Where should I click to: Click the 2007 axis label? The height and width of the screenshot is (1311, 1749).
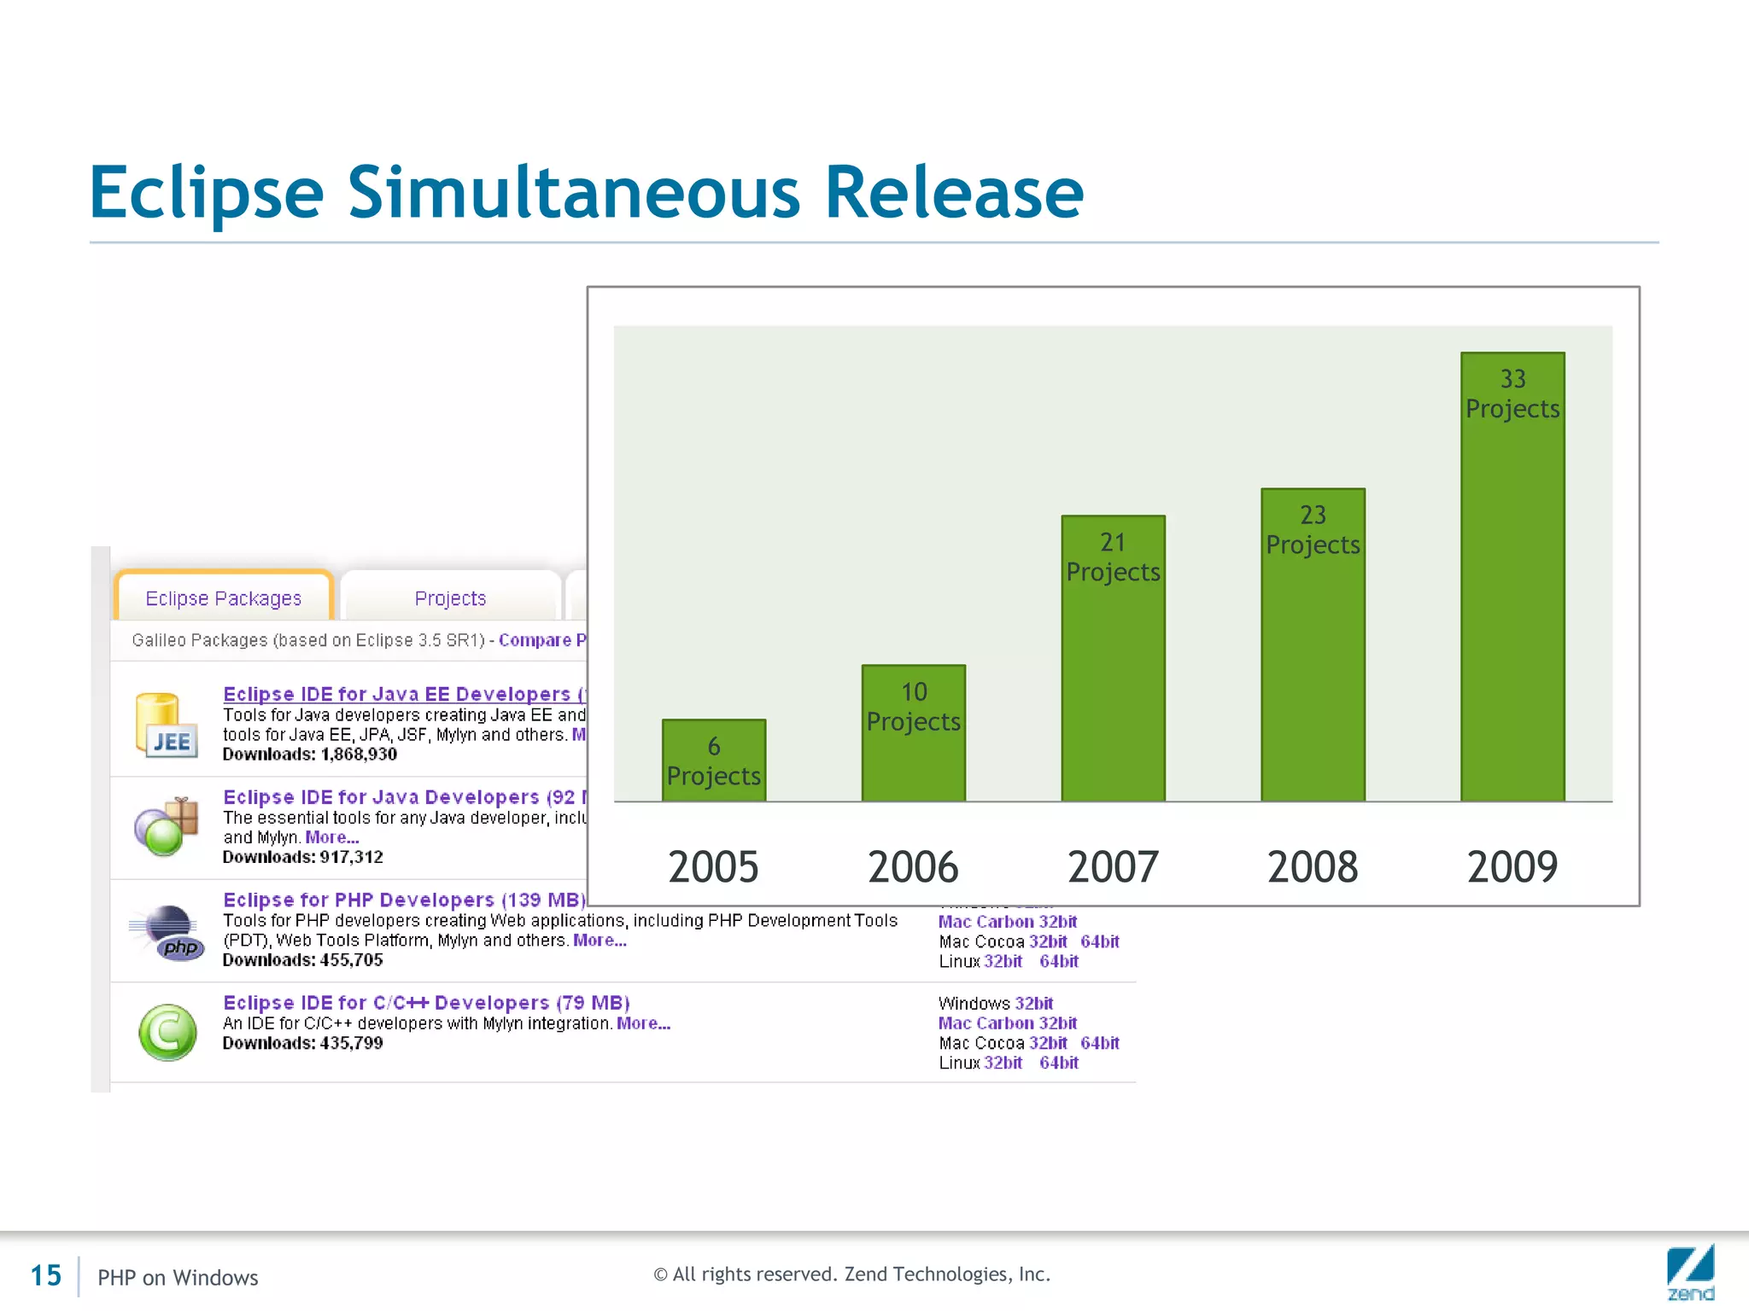point(1114,867)
